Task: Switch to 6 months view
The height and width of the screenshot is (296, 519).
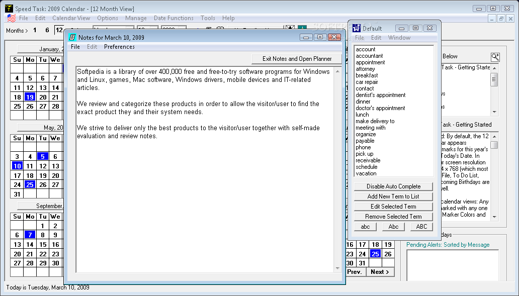Action: point(47,30)
